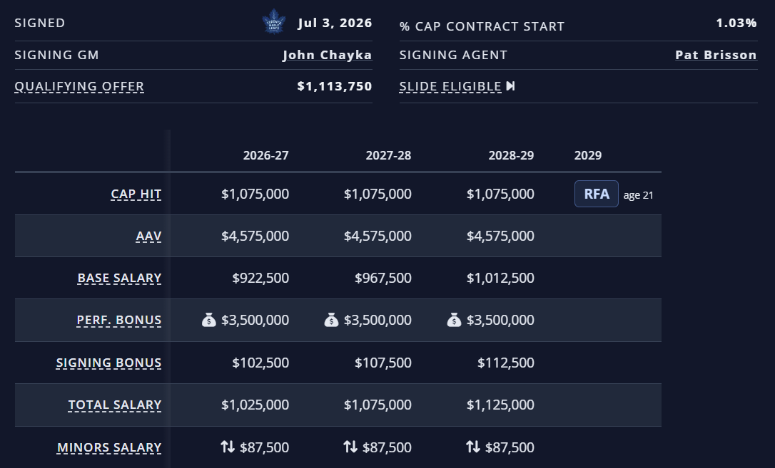Click the Minors Salary row label
775x468 pixels.
109,447
